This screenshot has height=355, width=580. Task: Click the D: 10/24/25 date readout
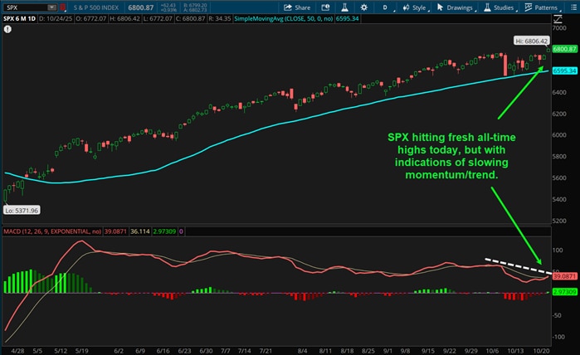tap(56, 18)
